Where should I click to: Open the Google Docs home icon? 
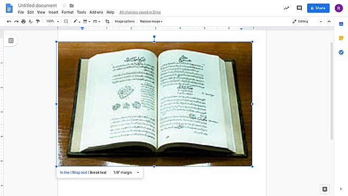pyautogui.click(x=9, y=8)
